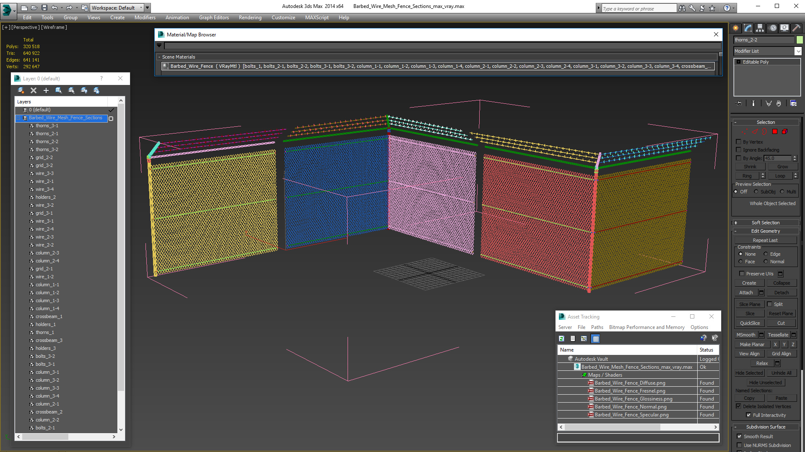Screen dimensions: 805x452
Task: Click the Save File toolbar icon
Action: (44, 8)
